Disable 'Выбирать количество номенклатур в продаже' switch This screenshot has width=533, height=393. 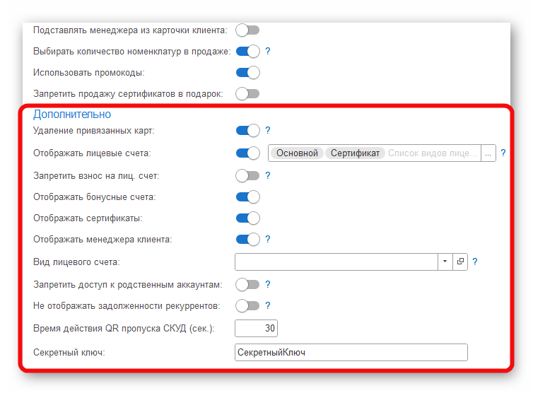[x=248, y=52]
